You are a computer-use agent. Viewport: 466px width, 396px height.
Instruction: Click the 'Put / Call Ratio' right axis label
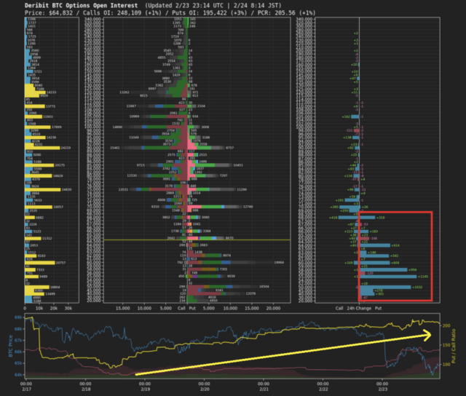click(455, 346)
